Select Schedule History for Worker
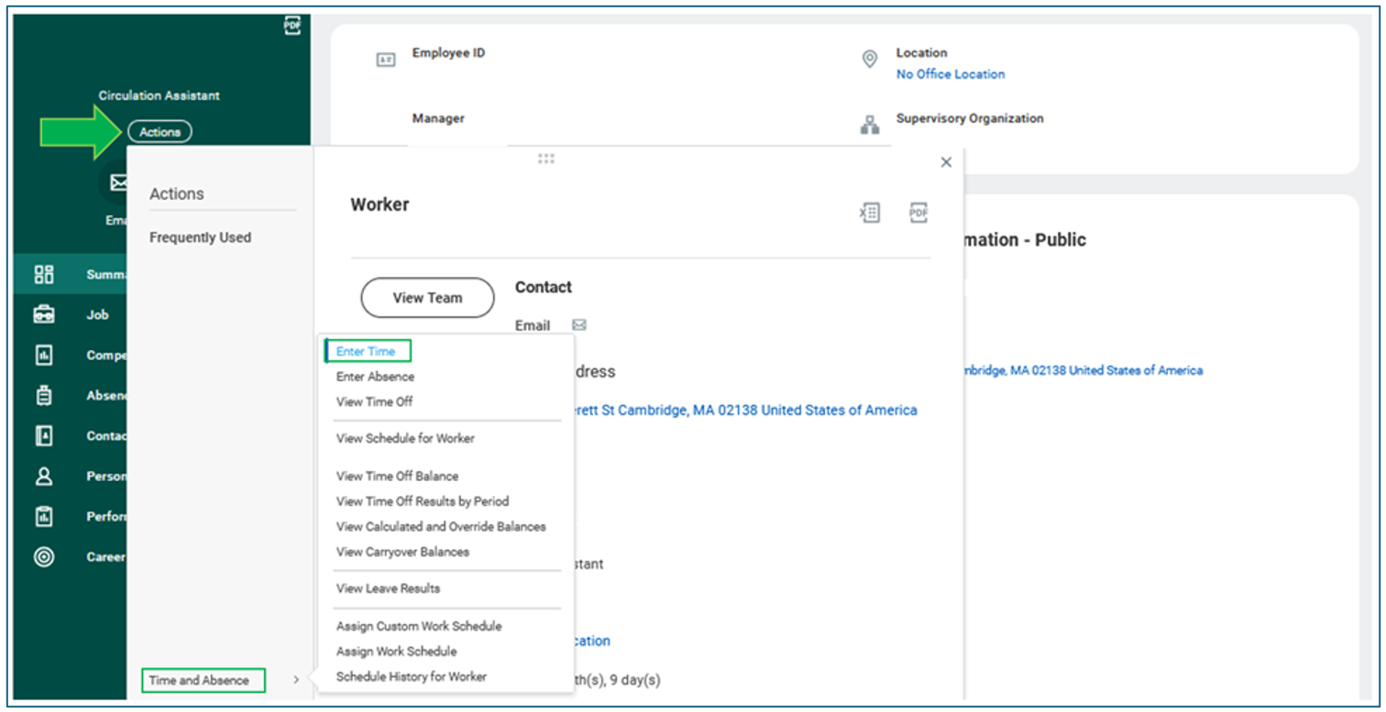Screen dimensions: 1386x712 point(412,676)
